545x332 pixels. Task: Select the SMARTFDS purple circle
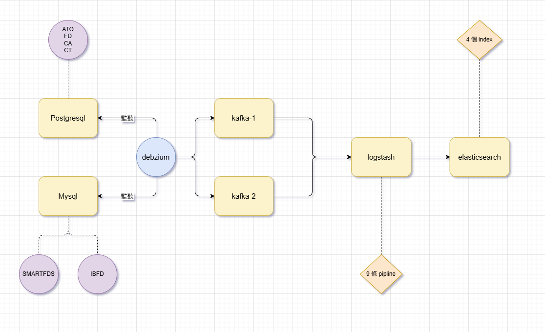tap(39, 274)
